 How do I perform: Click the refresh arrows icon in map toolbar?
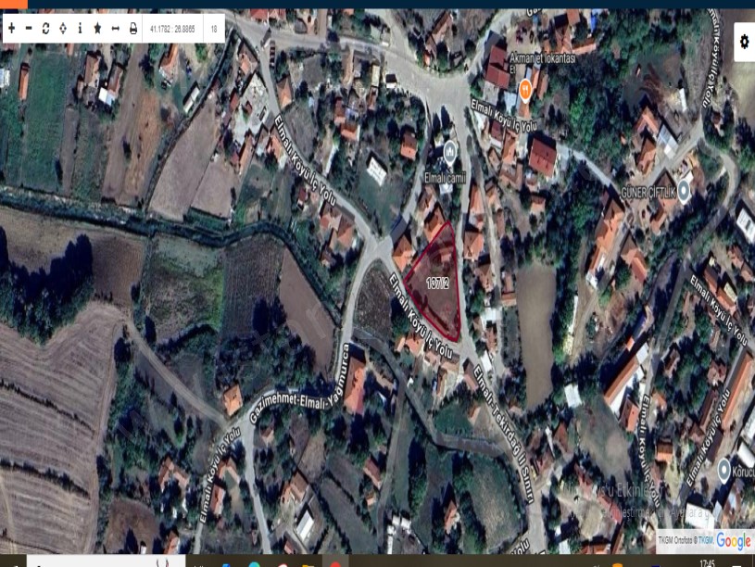[45, 29]
